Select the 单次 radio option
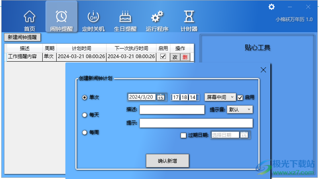 pyautogui.click(x=85, y=97)
